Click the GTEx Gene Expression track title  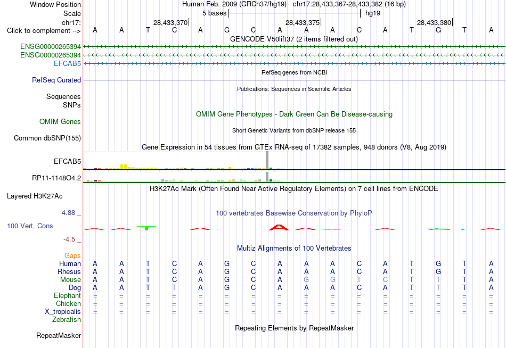click(x=294, y=147)
